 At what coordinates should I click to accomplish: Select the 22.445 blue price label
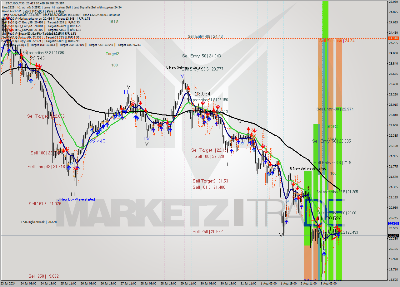[x=97, y=142]
